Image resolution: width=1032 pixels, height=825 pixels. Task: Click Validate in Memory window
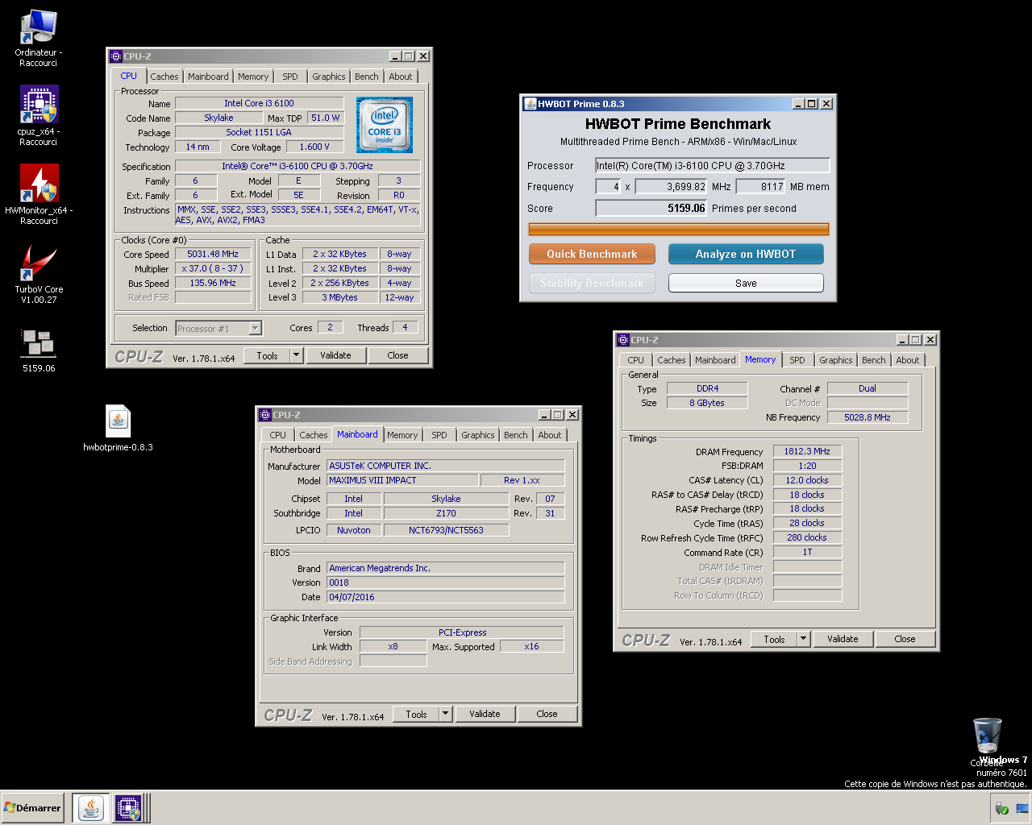point(843,639)
